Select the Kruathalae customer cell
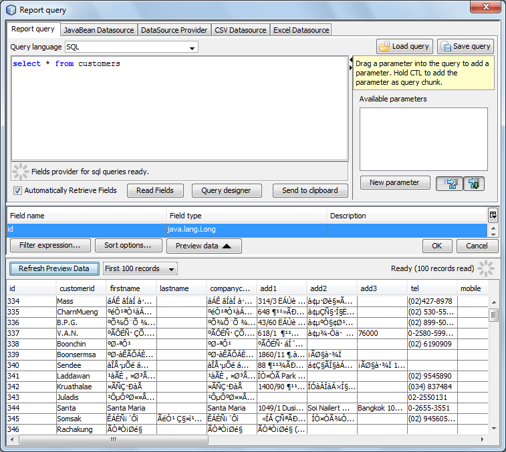The height and width of the screenshot is (452, 506). tap(81, 387)
